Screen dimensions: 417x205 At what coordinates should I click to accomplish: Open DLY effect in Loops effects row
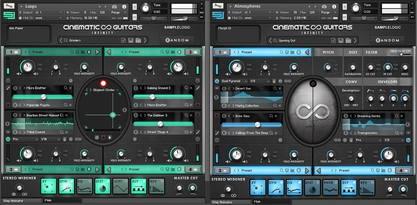139,186
